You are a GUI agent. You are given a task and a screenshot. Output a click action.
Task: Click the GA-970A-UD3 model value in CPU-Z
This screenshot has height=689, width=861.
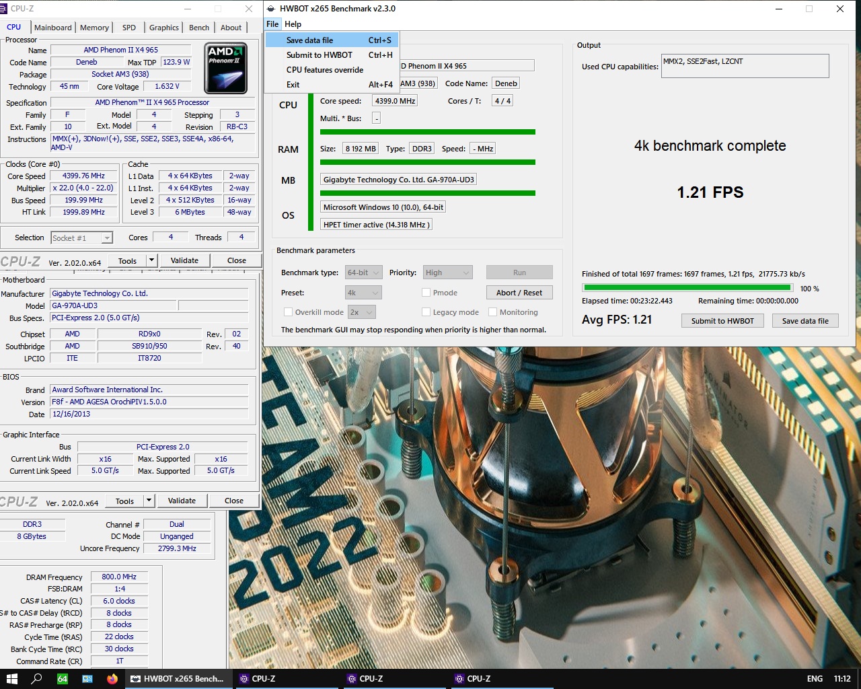pyautogui.click(x=114, y=305)
